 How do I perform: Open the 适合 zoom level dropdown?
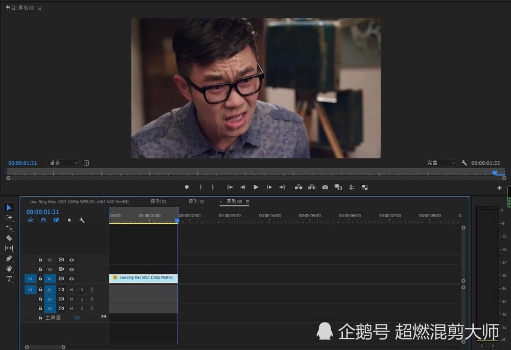pos(63,163)
